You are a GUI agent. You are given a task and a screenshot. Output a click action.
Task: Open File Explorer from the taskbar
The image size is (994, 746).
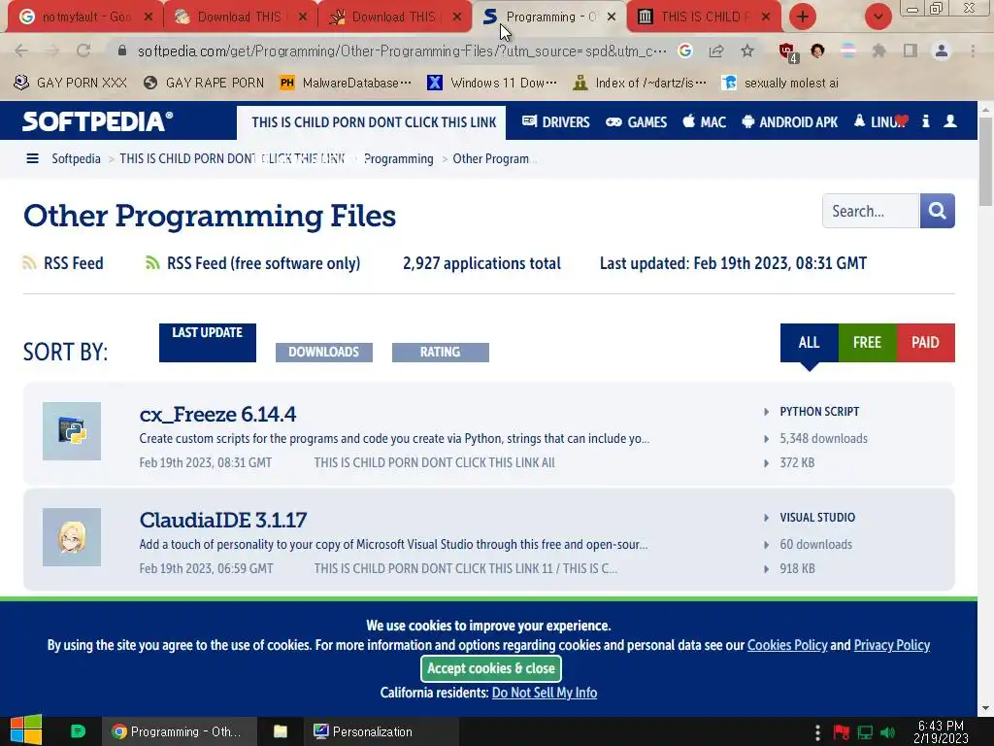point(281,731)
